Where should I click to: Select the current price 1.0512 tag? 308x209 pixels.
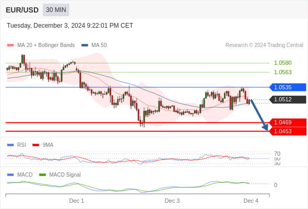pyautogui.click(x=288, y=99)
